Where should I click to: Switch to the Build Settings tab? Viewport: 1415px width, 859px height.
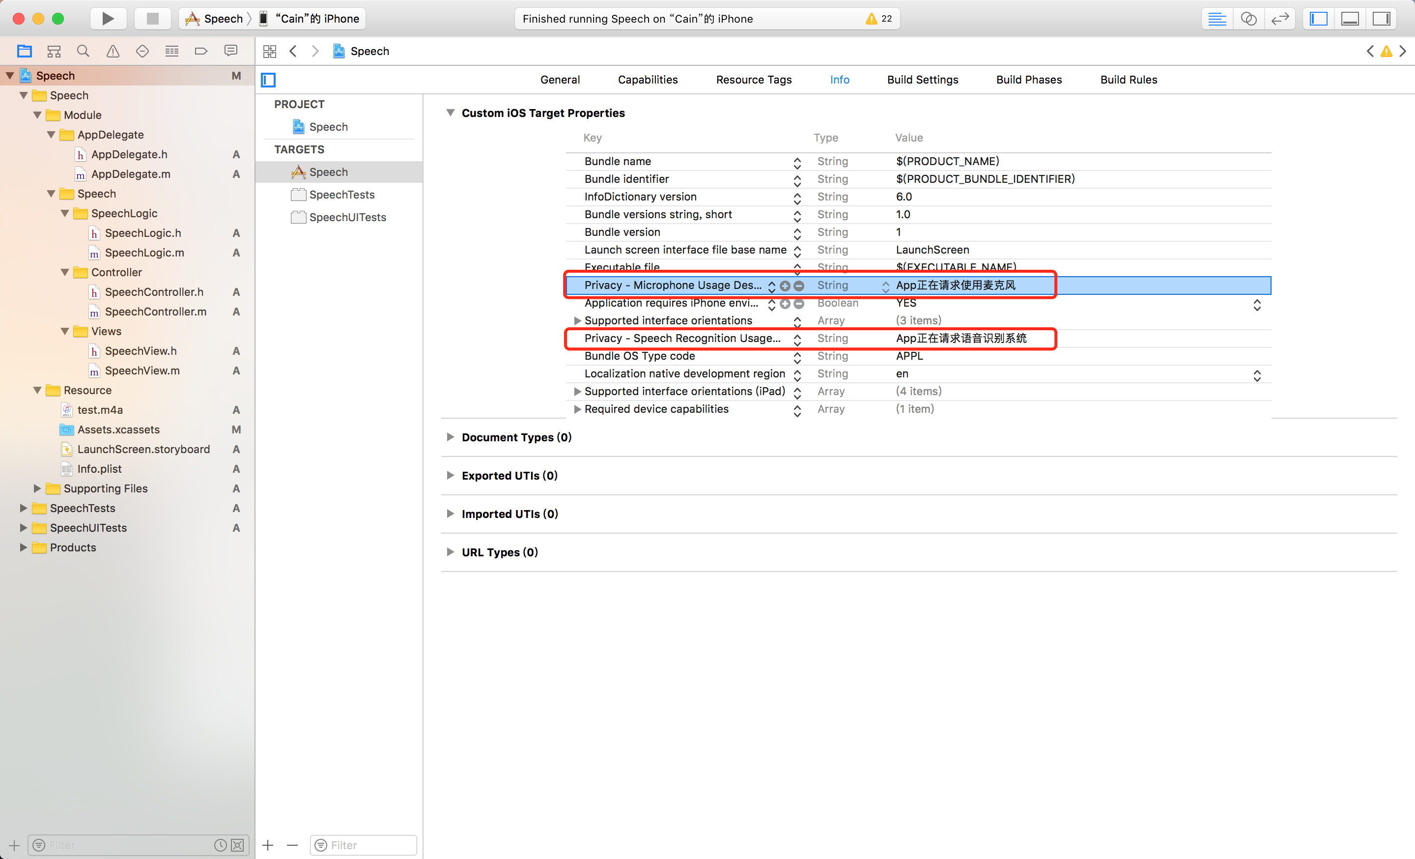(922, 80)
